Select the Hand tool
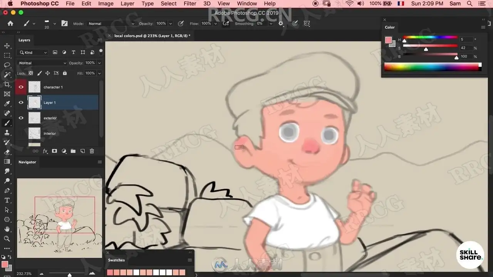 pyautogui.click(x=7, y=229)
